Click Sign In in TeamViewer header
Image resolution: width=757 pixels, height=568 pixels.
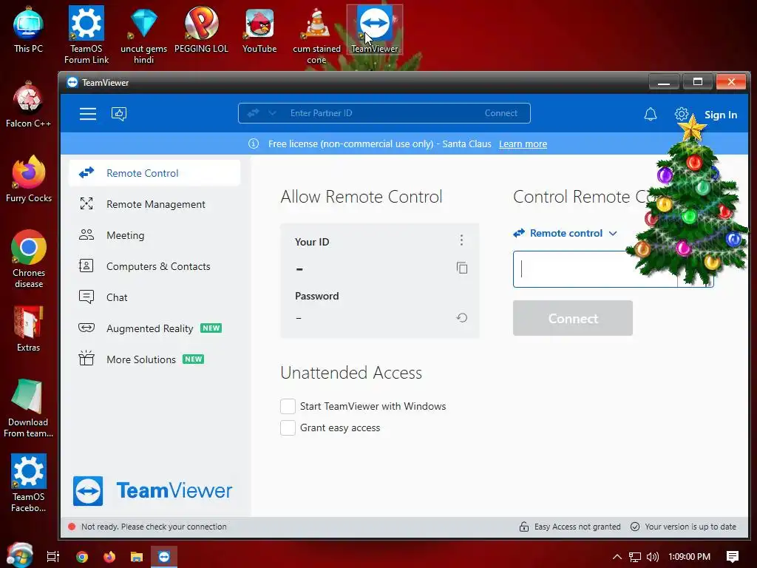[x=720, y=115]
